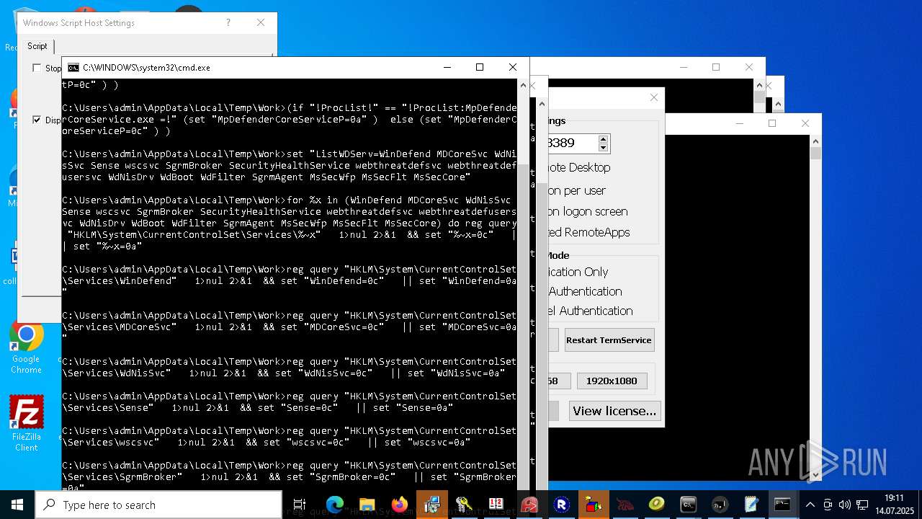Click scrollbar thumb of rightmost console window
Viewport: 922px width, 519px height.
tap(815, 153)
